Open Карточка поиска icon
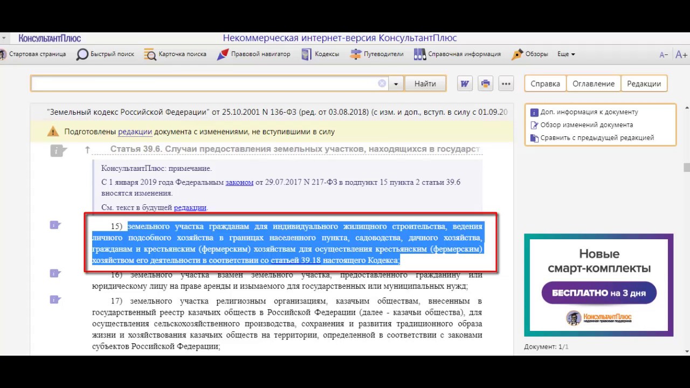 150,54
